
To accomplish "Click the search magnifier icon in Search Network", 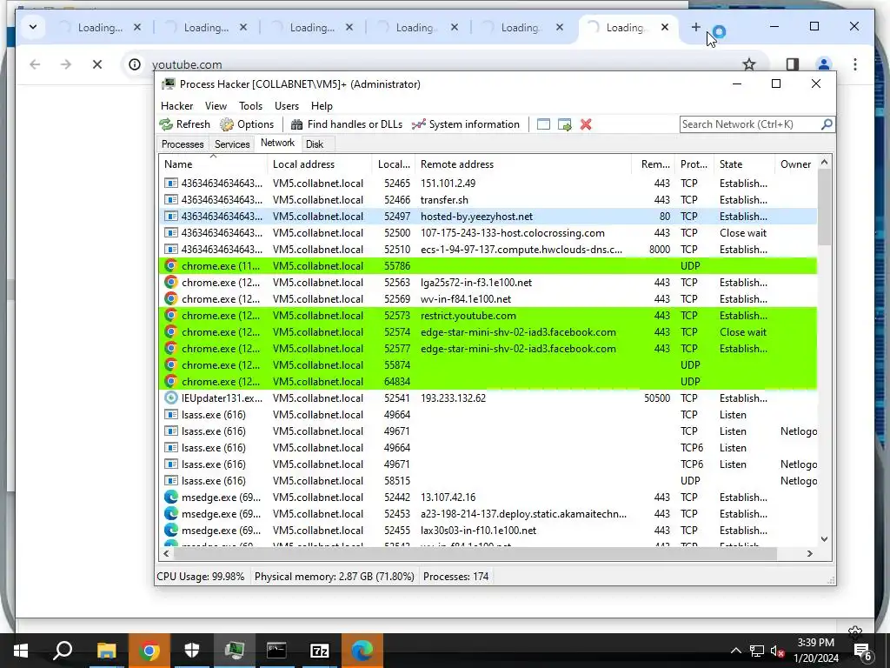I will point(827,124).
